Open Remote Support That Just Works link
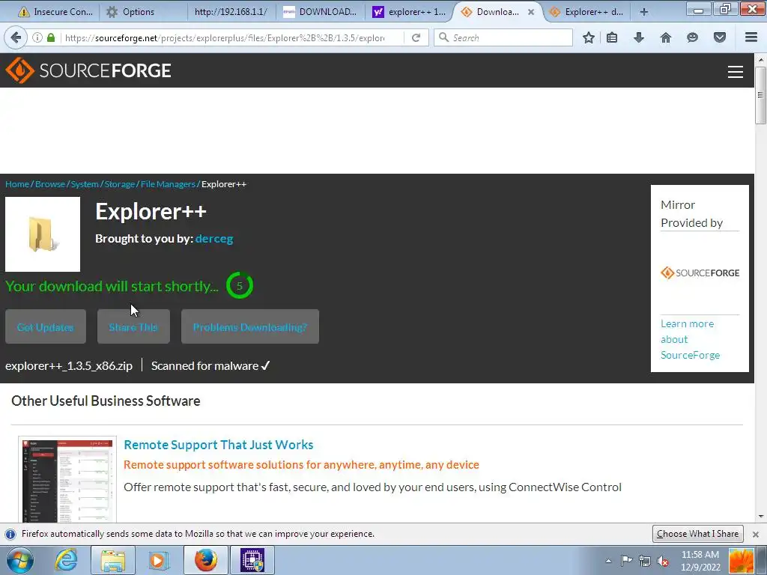The image size is (767, 575). [218, 445]
